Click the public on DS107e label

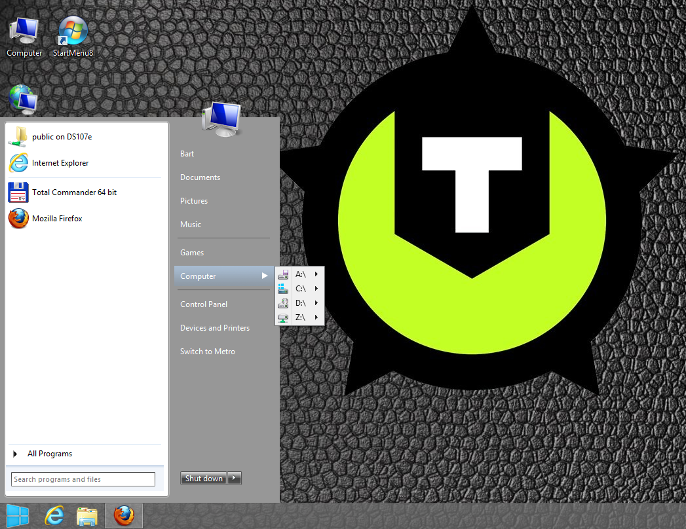point(62,137)
